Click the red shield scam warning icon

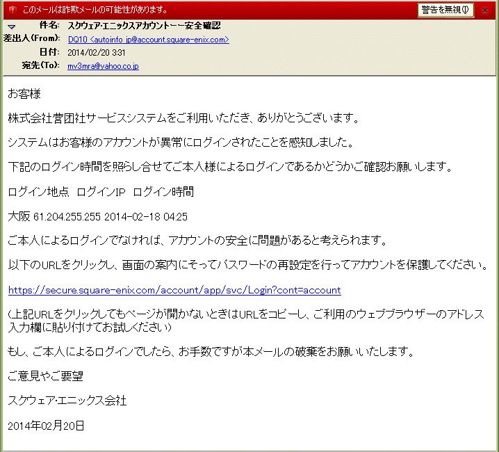click(13, 10)
